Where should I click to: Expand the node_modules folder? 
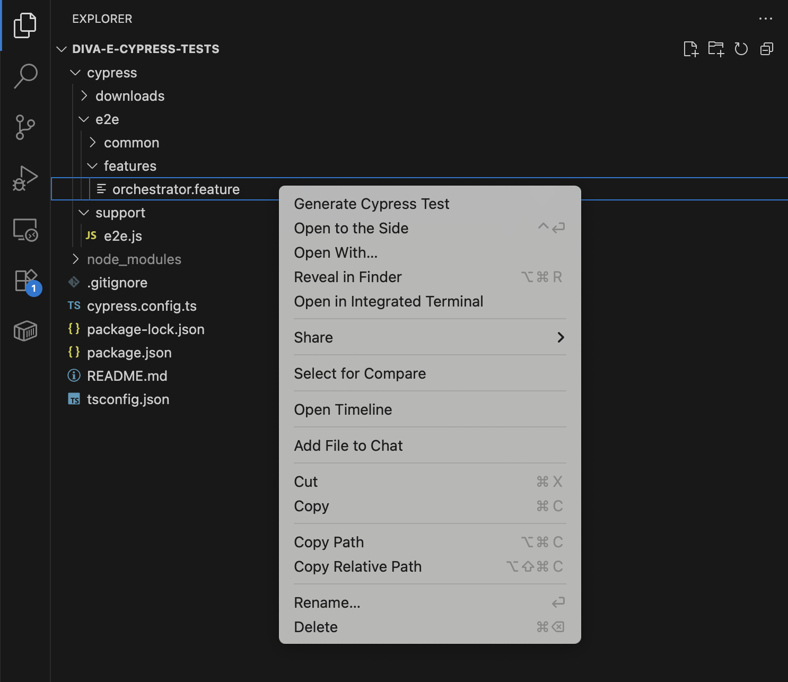point(134,259)
